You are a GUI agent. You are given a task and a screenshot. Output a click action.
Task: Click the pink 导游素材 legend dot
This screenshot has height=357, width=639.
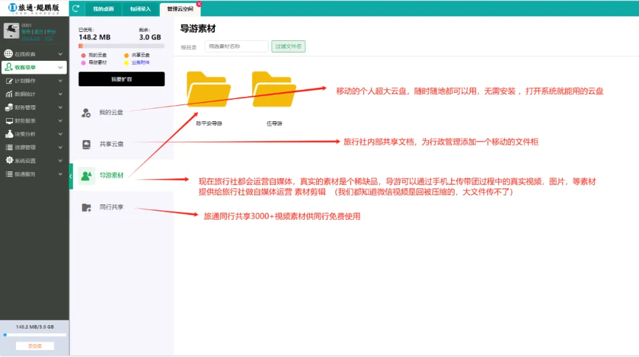point(83,63)
